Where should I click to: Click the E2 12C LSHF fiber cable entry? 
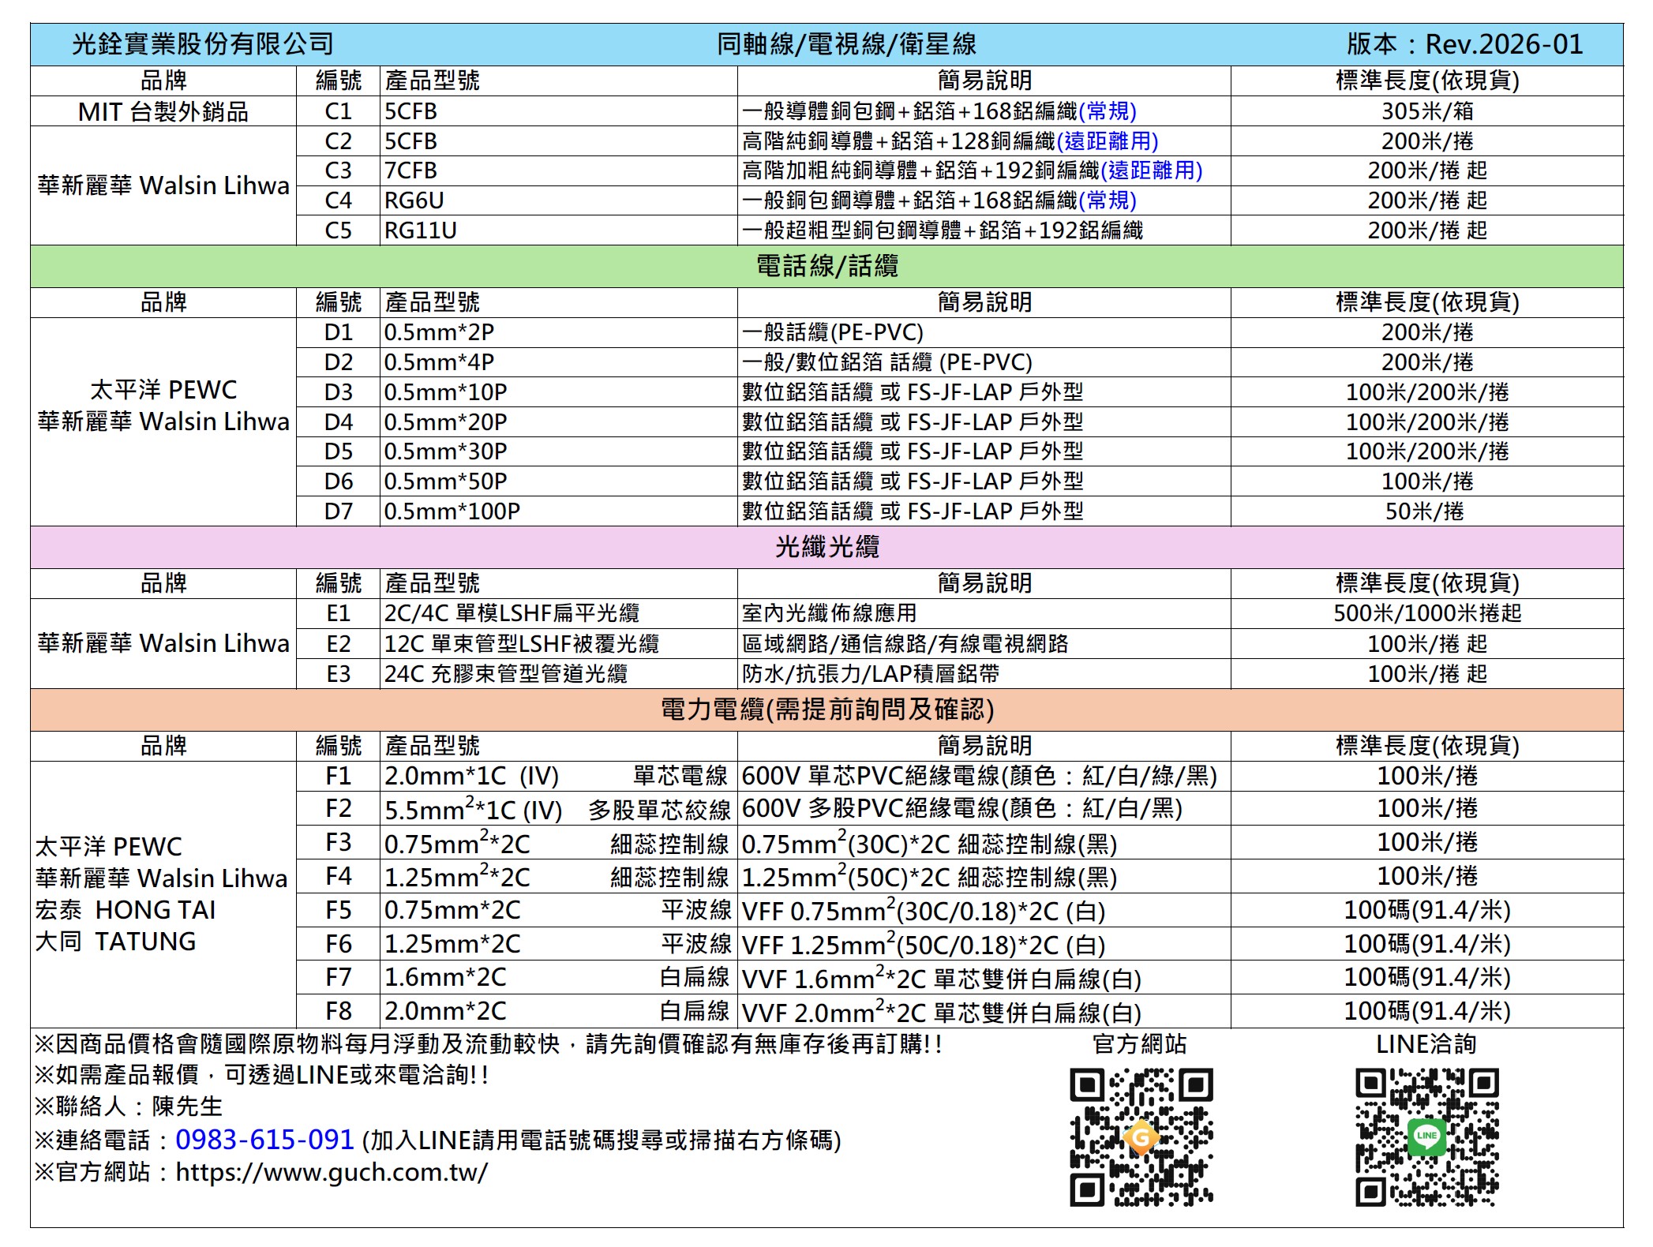click(x=521, y=644)
